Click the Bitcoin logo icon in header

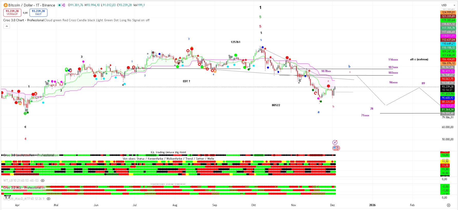coord(5,5)
